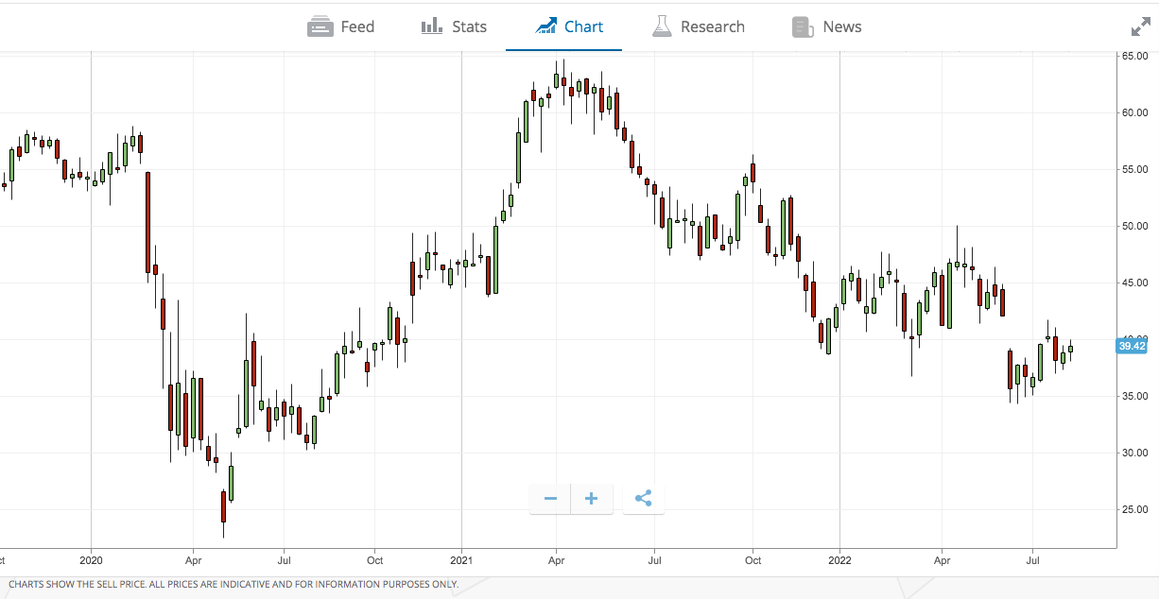Click the Research flask icon
The height and width of the screenshot is (599, 1159).
point(663,26)
